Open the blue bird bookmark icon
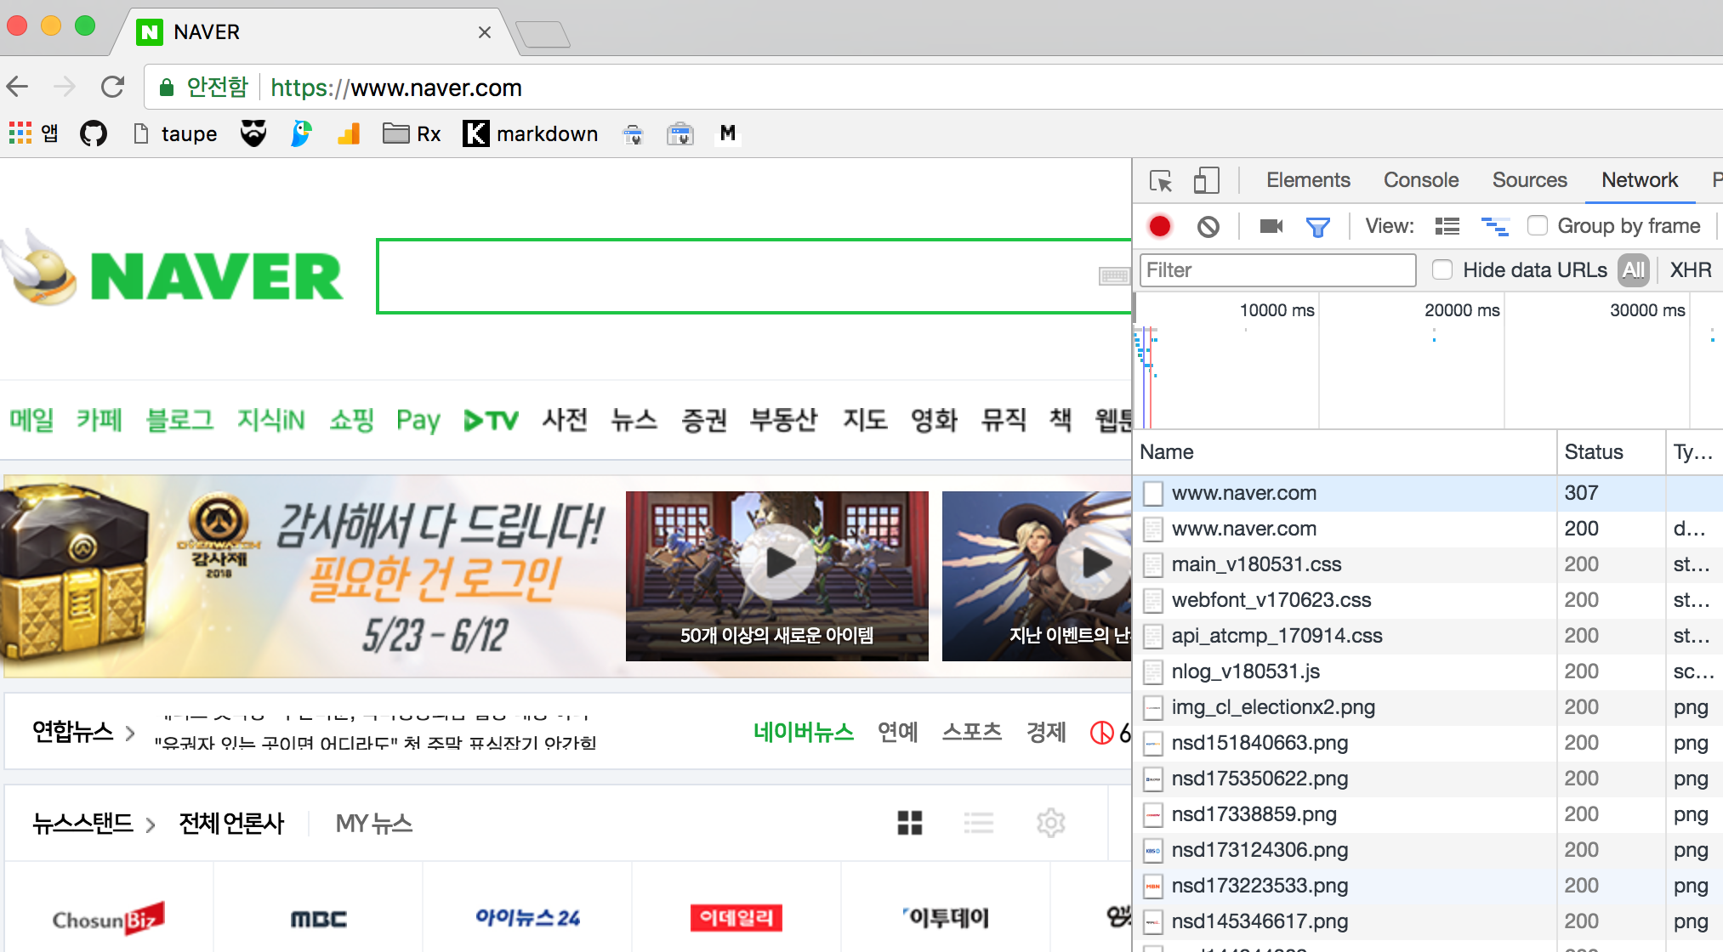The image size is (1723, 952). click(x=301, y=133)
